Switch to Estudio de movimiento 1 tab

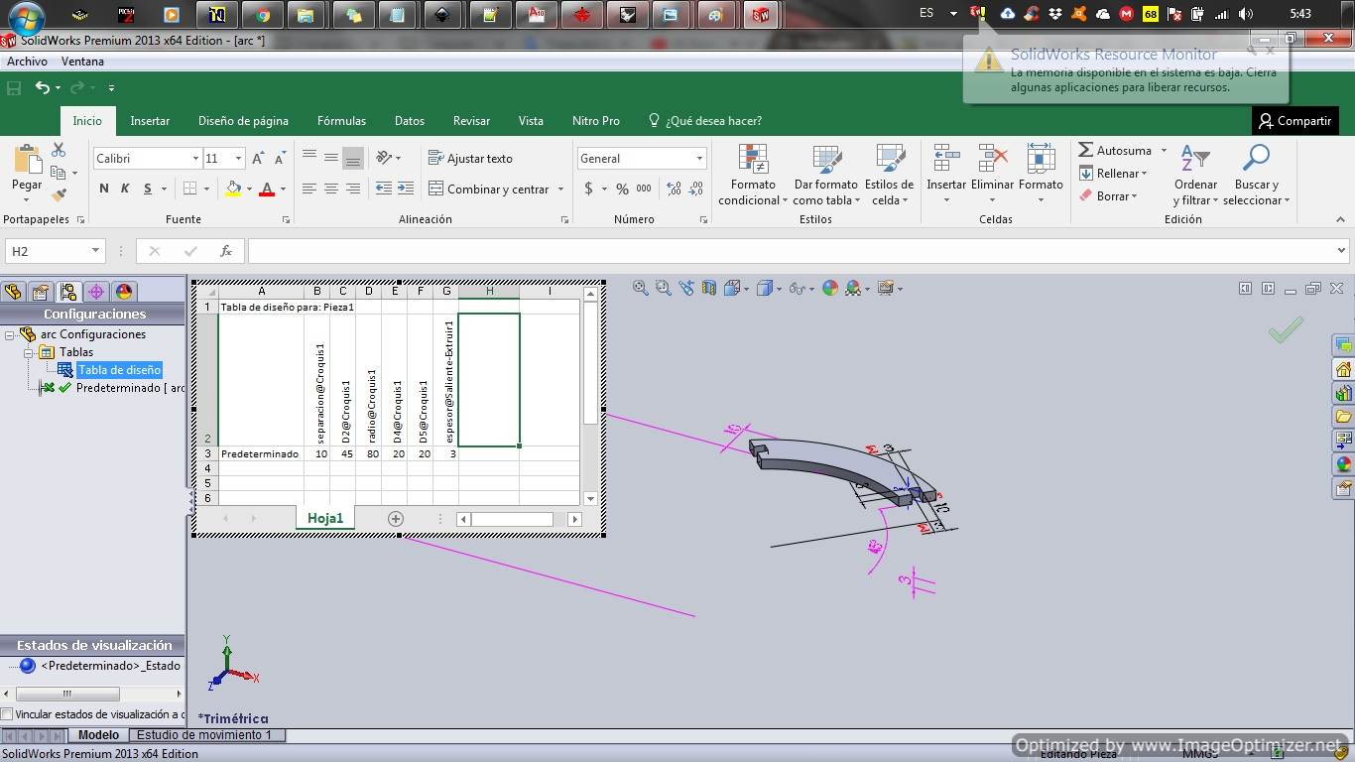pos(204,735)
